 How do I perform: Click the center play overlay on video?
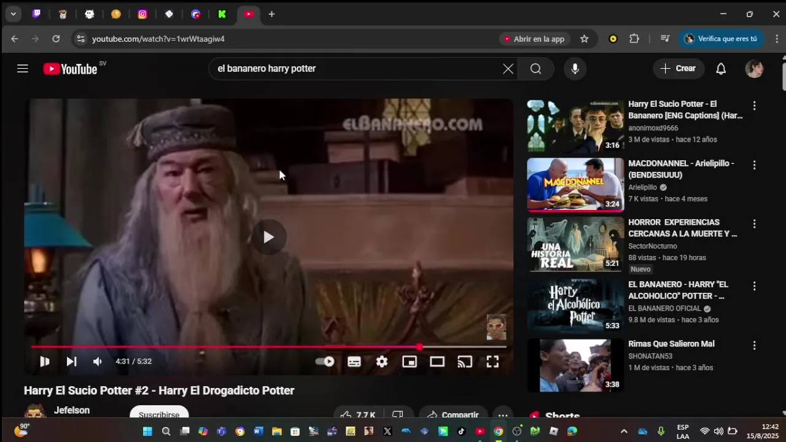[x=268, y=237]
